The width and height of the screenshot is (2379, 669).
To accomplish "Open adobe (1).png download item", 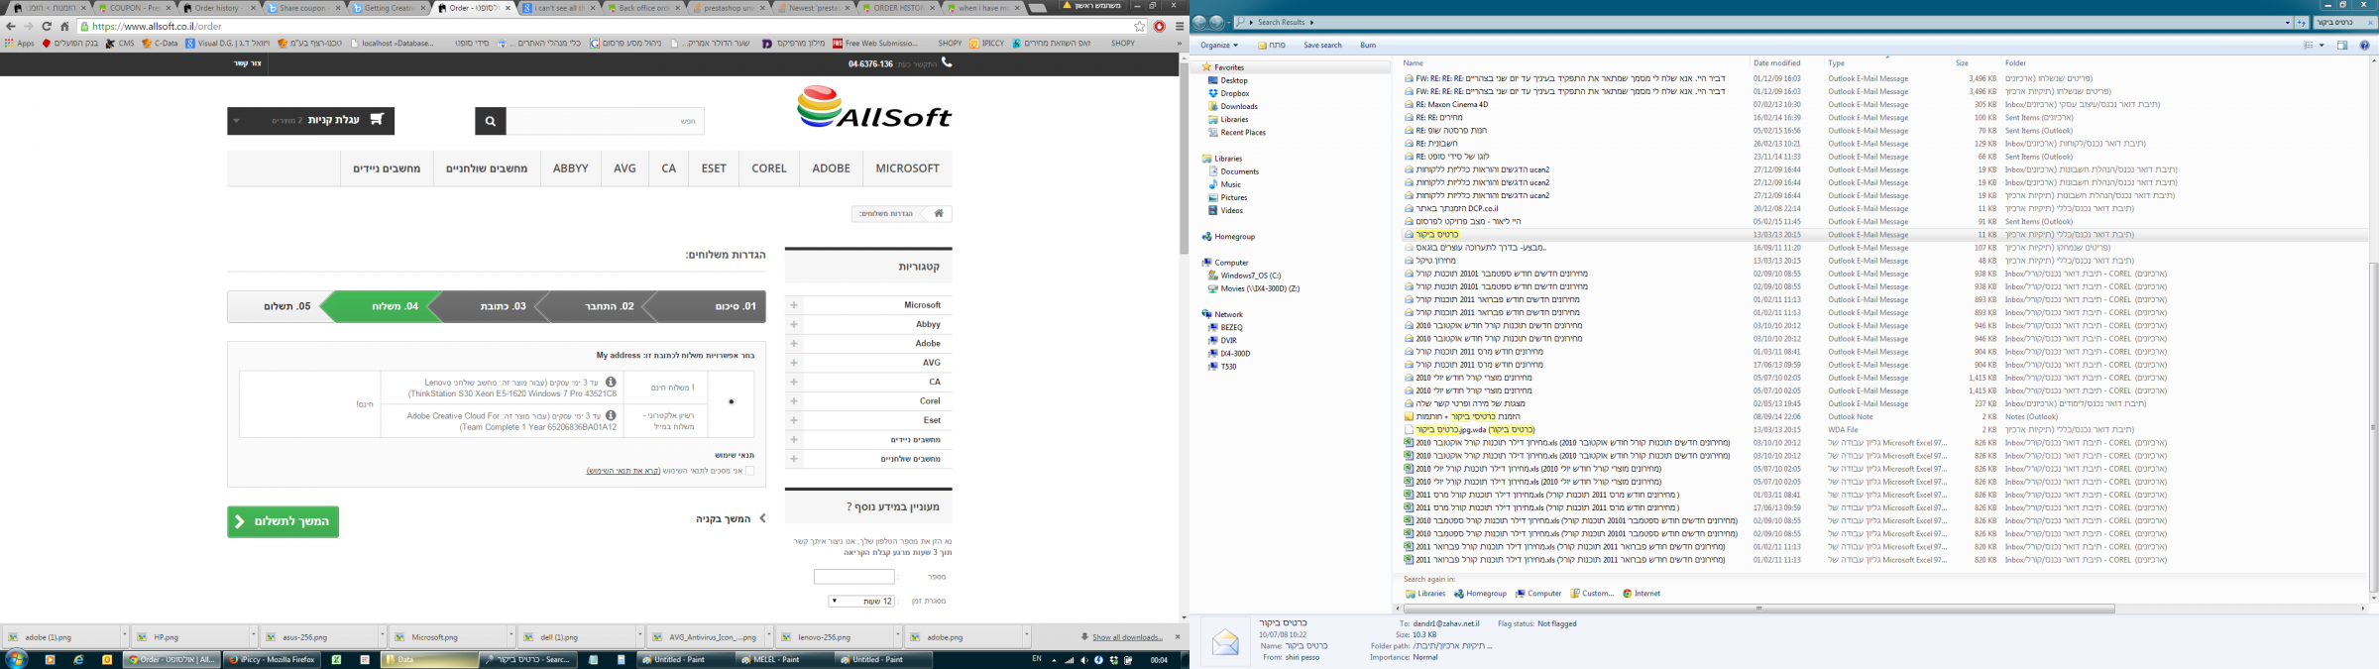I will [63, 637].
